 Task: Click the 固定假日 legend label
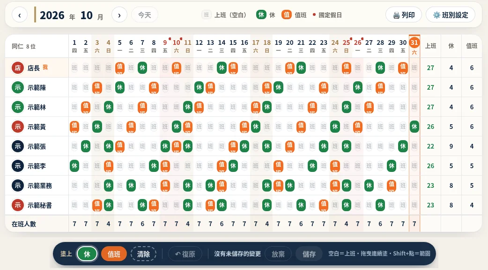[x=330, y=15]
